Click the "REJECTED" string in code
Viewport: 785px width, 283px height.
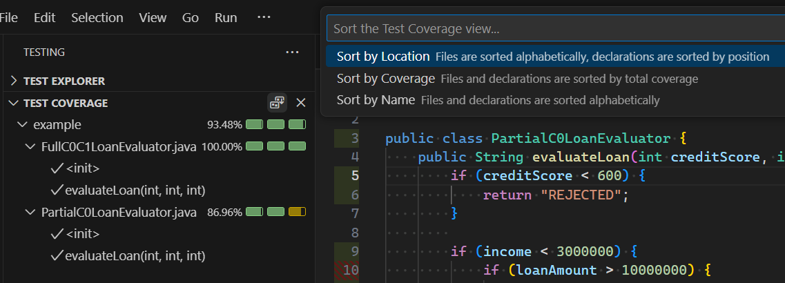[581, 195]
